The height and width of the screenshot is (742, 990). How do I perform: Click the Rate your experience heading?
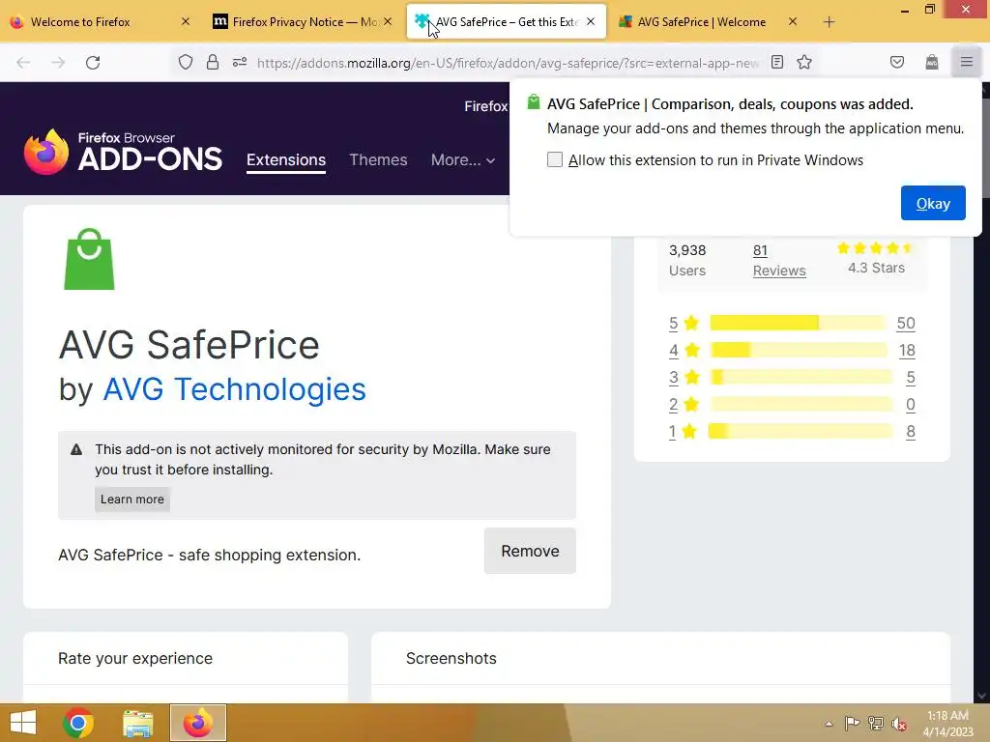[x=135, y=658]
